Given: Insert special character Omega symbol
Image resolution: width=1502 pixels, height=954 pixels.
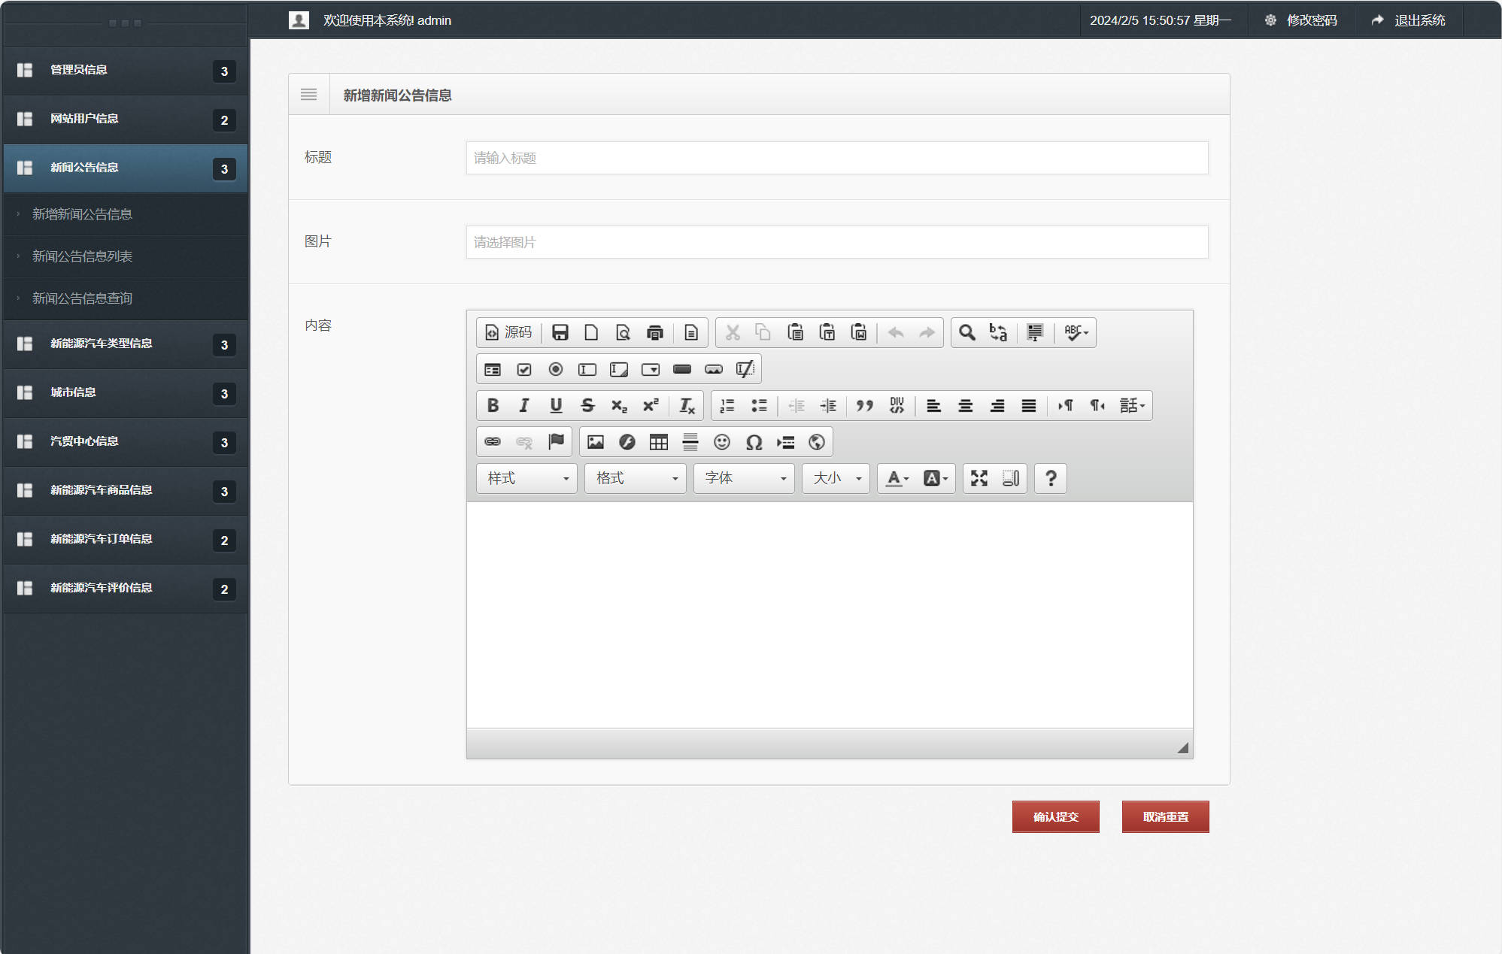Looking at the screenshot, I should (x=754, y=442).
